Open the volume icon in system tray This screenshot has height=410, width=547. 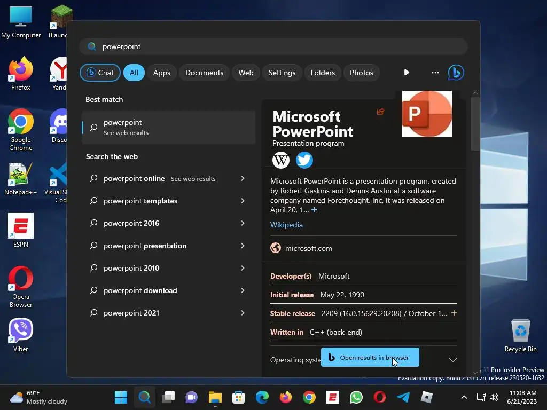tap(494, 397)
